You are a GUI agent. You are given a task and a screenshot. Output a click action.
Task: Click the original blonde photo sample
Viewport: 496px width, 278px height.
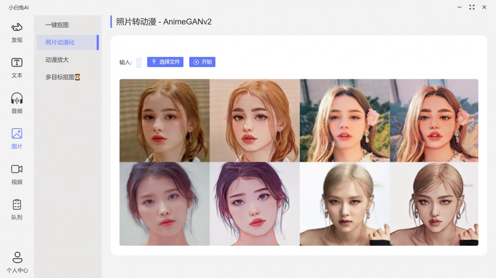pyautogui.click(x=164, y=120)
